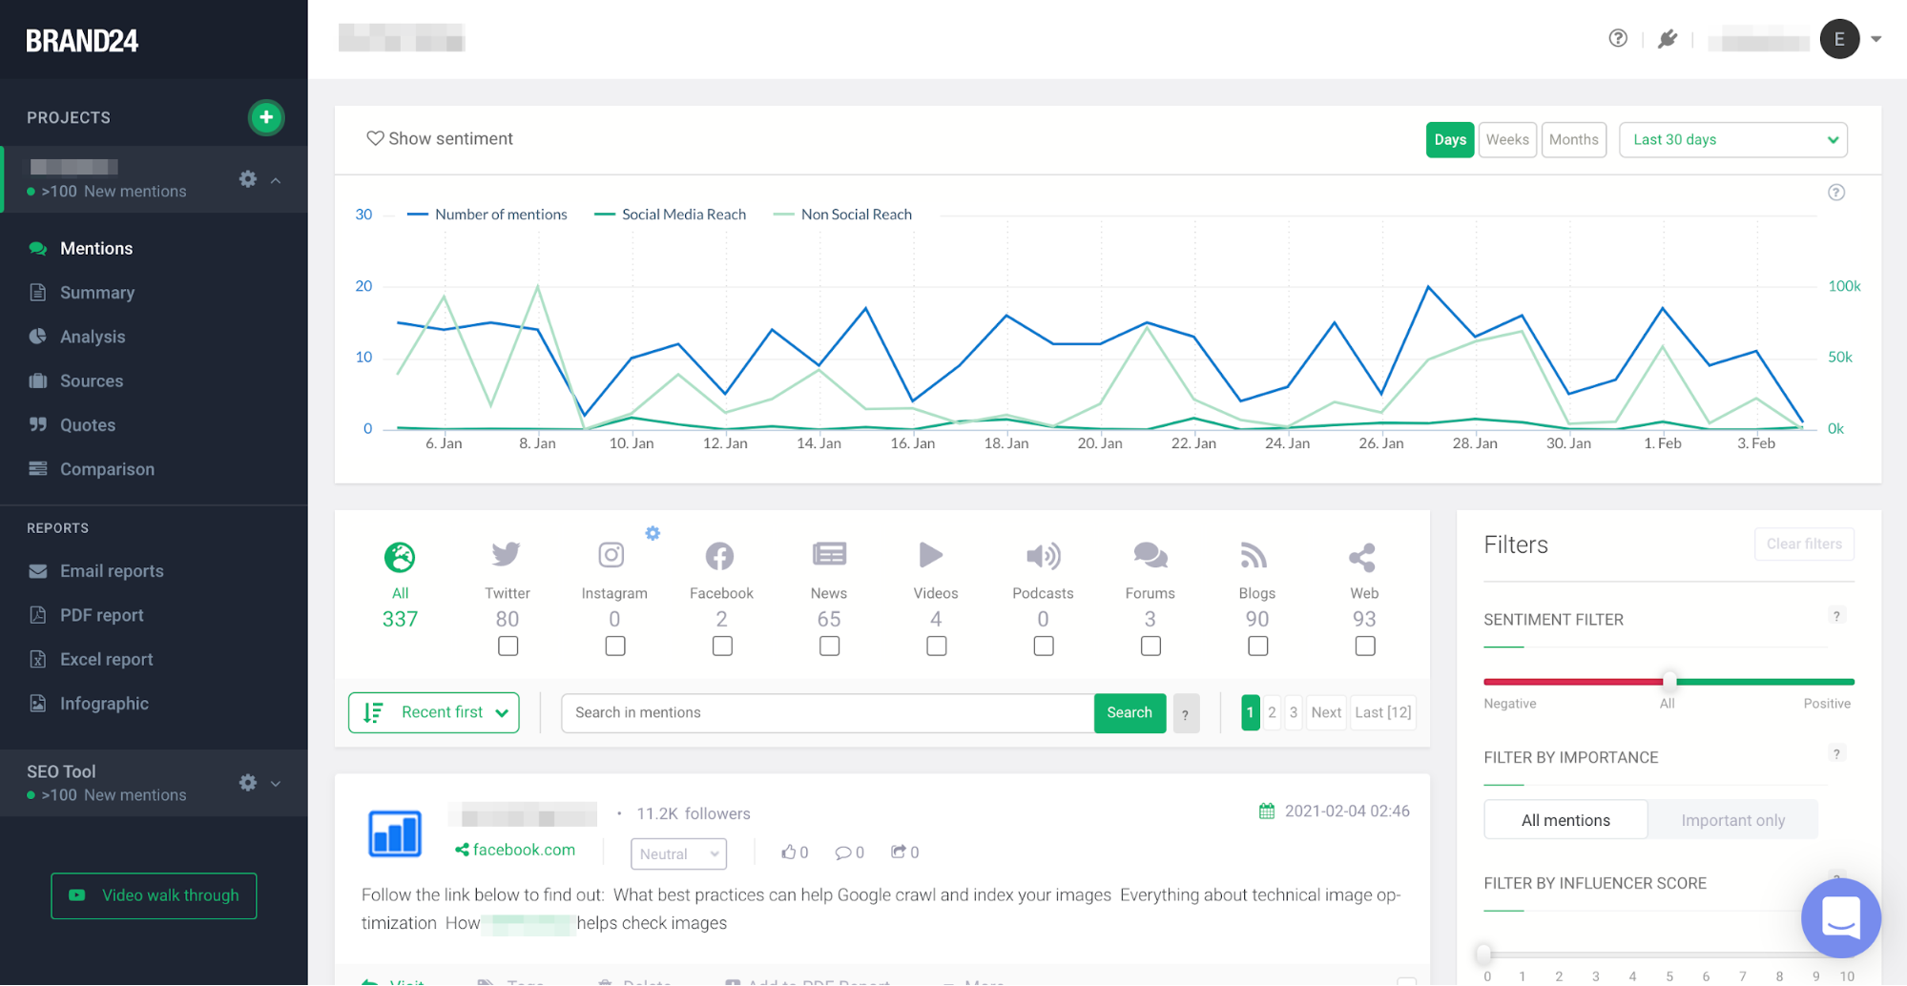Switch chart view to Weeks
The width and height of the screenshot is (1907, 986).
point(1506,139)
